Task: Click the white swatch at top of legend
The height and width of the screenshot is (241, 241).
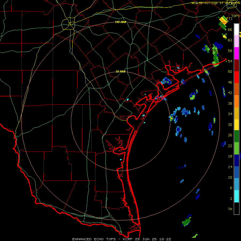Action: (x=236, y=29)
